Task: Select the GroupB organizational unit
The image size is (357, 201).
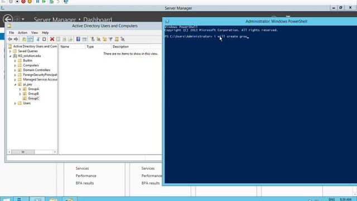Action: (x=33, y=94)
